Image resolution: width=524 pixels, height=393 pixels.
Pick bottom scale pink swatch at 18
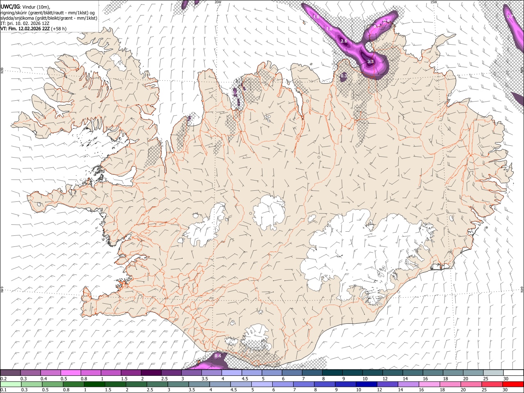tap(451, 384)
